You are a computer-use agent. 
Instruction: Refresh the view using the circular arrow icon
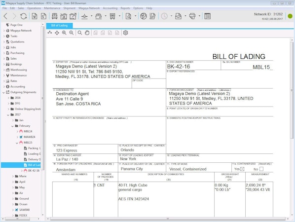point(24,16)
